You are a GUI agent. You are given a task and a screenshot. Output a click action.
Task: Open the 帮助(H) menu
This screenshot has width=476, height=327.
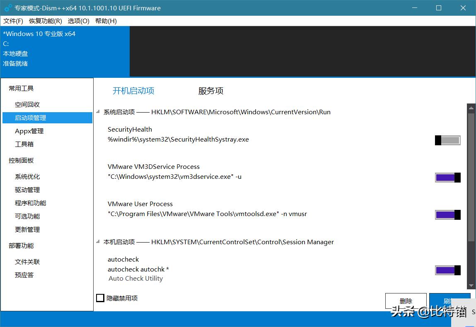pos(106,21)
